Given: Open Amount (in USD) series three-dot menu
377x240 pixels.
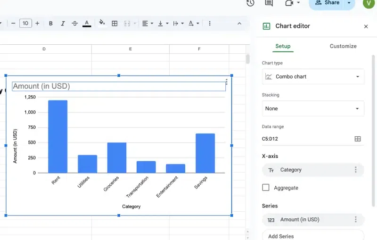Looking at the screenshot, I should pyautogui.click(x=356, y=219).
